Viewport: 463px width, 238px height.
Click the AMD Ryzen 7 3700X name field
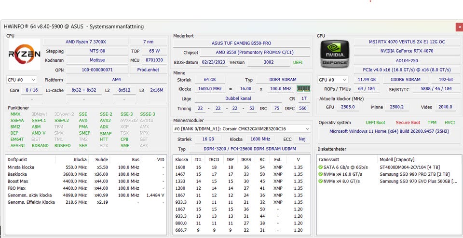click(86, 42)
